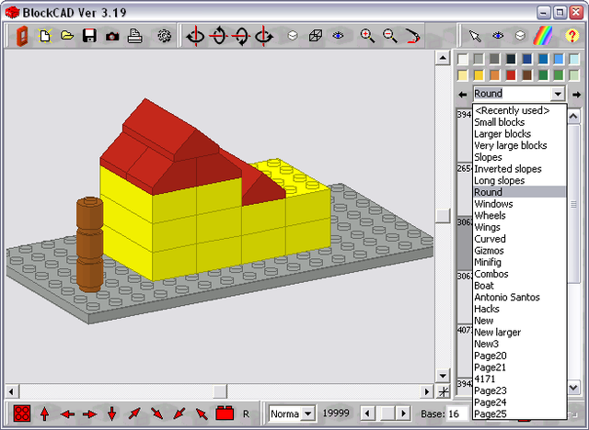The height and width of the screenshot is (430, 589).
Task: Choose Gizmos category
Action: coord(489,251)
